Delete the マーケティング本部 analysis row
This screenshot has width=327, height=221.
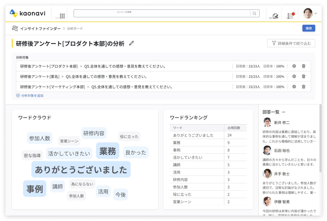click(304, 87)
